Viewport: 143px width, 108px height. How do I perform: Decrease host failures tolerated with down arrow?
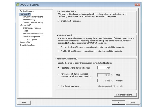tap(108, 68)
